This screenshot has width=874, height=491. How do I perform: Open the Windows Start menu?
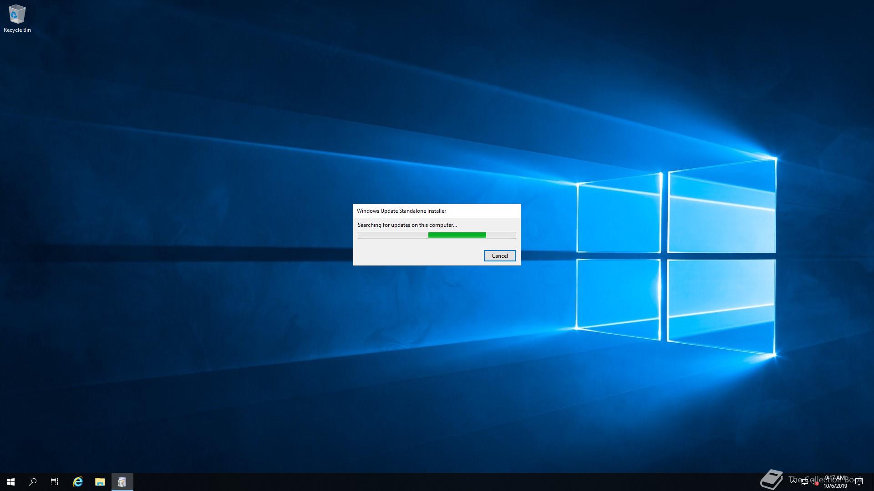point(11,482)
